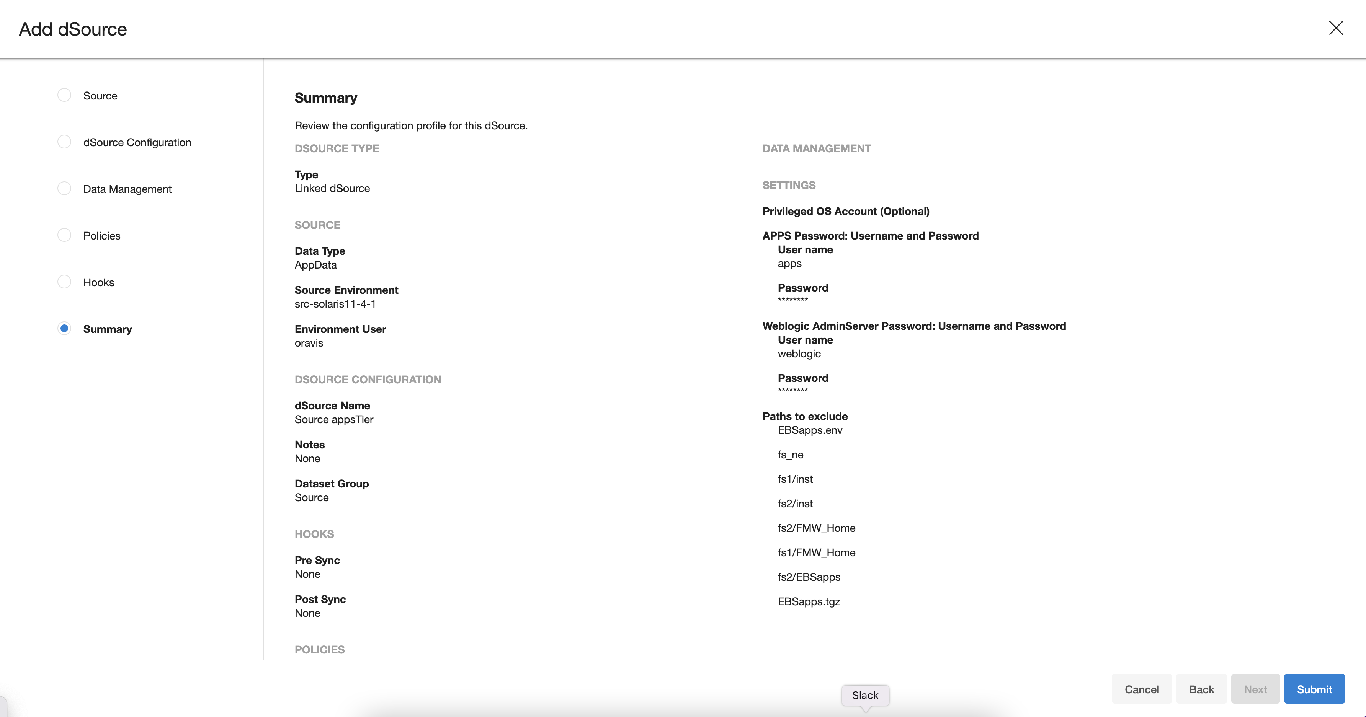1366x717 pixels.
Task: Open the dSource Configuration step label
Action: tap(137, 143)
